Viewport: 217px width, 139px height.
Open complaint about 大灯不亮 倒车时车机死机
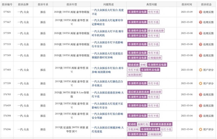(108, 33)
